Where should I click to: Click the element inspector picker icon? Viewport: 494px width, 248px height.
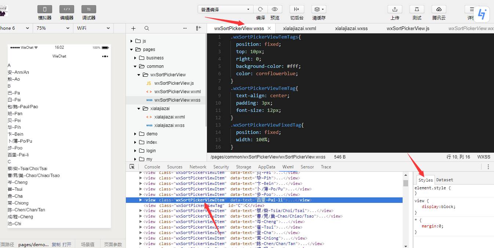pyautogui.click(x=132, y=167)
